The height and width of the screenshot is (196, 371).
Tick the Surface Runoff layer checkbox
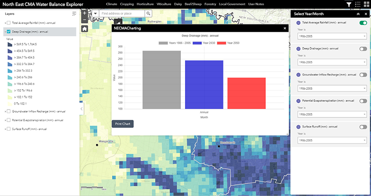9,129
